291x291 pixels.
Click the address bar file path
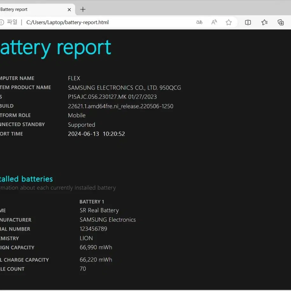67,22
